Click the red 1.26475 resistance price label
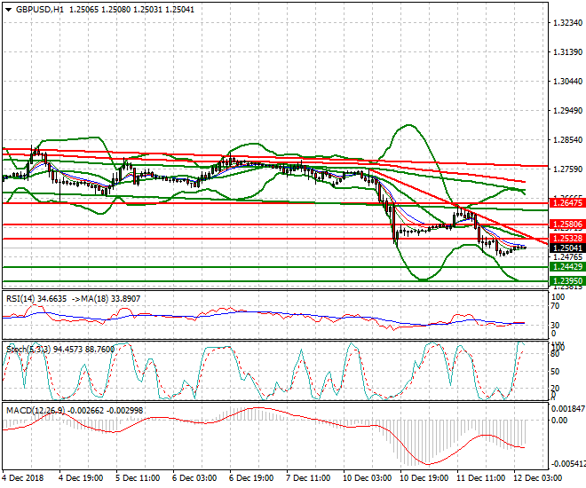 [x=565, y=203]
